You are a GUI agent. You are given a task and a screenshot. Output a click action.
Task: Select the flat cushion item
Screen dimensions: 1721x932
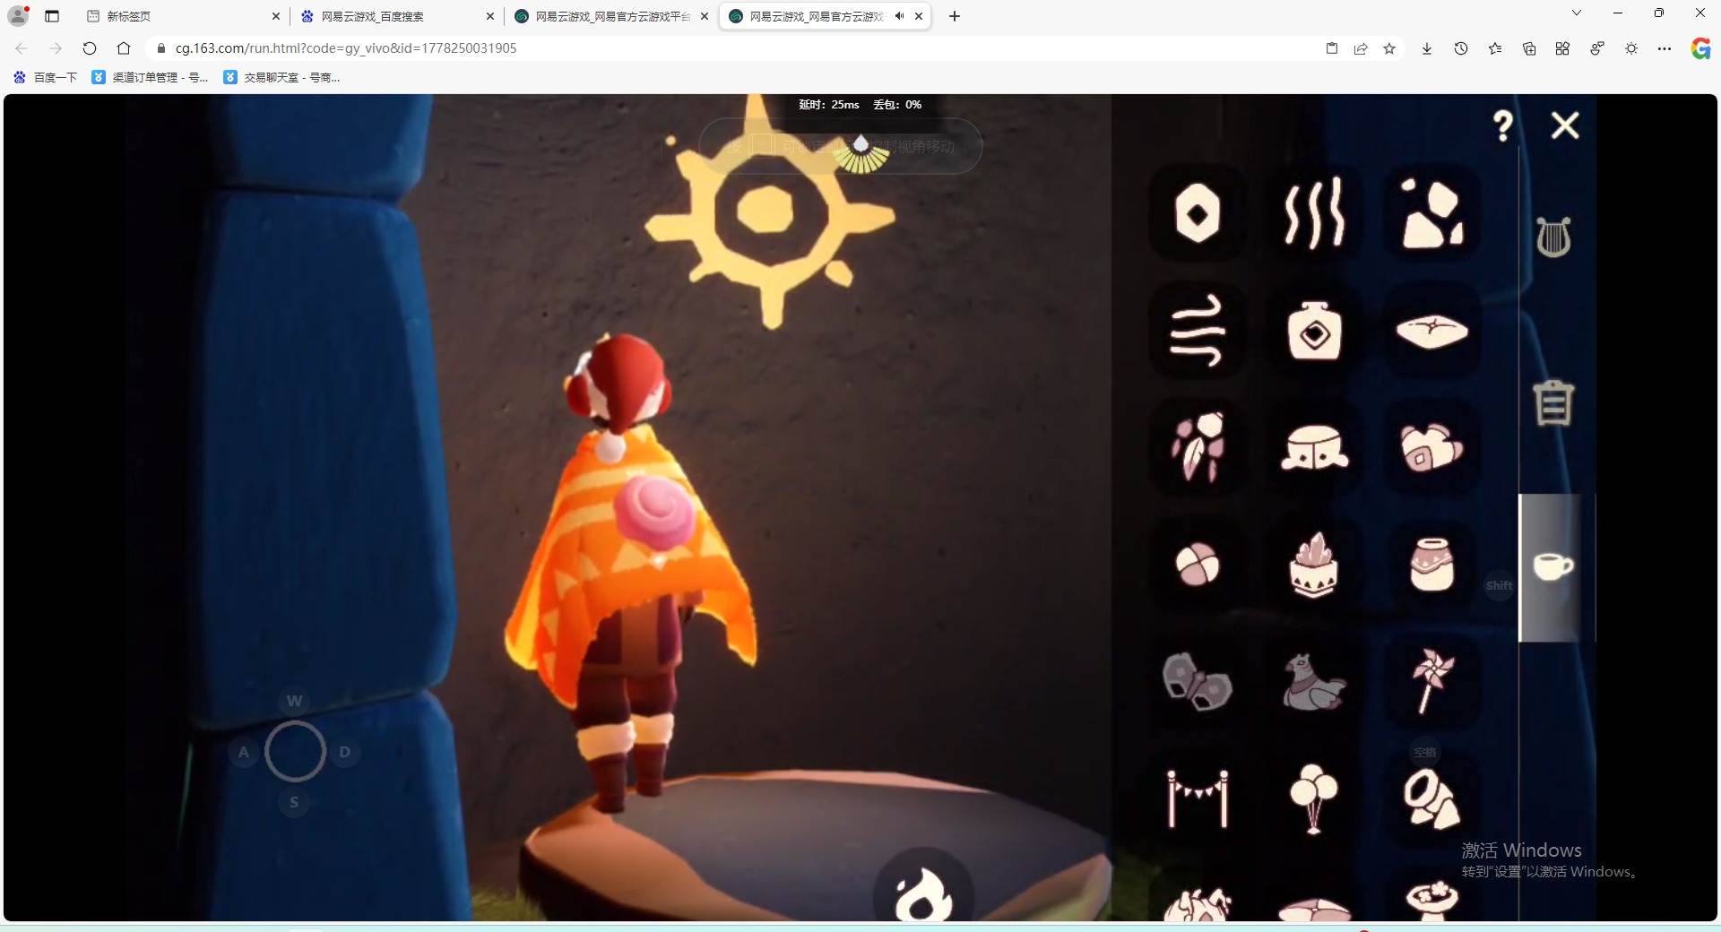[x=1431, y=331]
